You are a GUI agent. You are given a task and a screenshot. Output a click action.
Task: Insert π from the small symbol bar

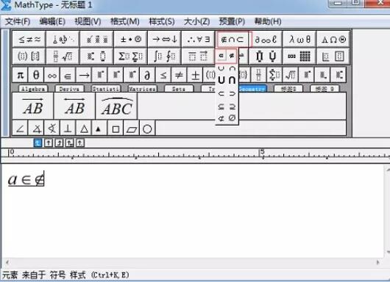21,75
